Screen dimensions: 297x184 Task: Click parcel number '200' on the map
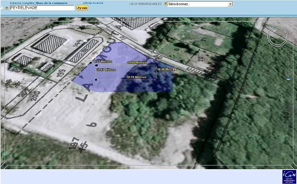coord(35,96)
